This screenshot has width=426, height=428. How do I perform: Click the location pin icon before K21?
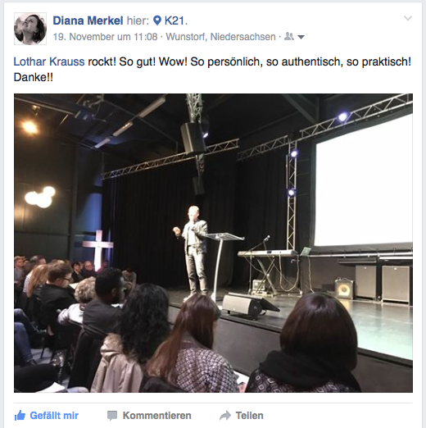point(157,20)
